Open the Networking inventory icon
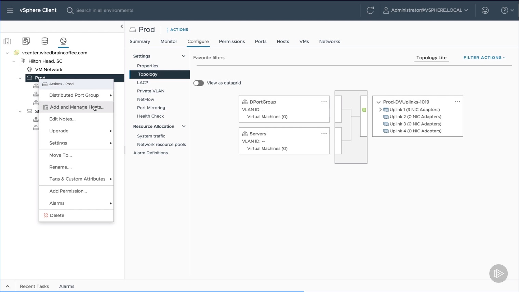The height and width of the screenshot is (292, 519). [x=63, y=41]
